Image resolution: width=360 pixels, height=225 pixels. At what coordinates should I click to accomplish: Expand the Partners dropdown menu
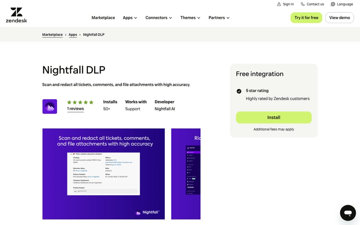tap(219, 18)
